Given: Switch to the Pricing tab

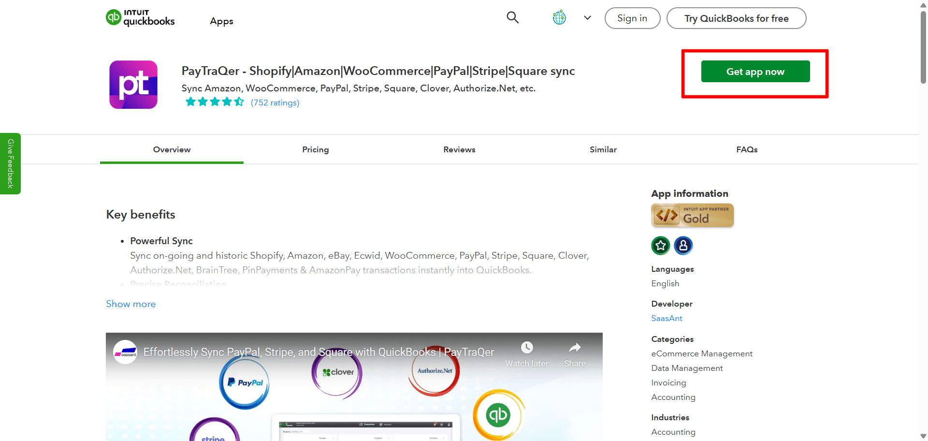Looking at the screenshot, I should 315,149.
